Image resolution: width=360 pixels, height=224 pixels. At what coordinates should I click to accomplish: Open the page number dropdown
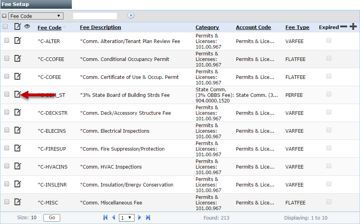127,218
